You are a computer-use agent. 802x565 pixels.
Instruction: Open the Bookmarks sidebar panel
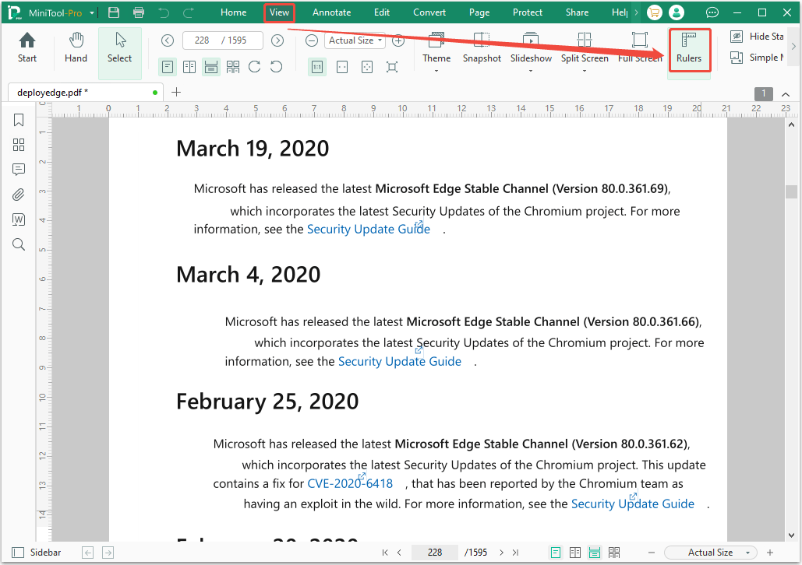pos(19,120)
